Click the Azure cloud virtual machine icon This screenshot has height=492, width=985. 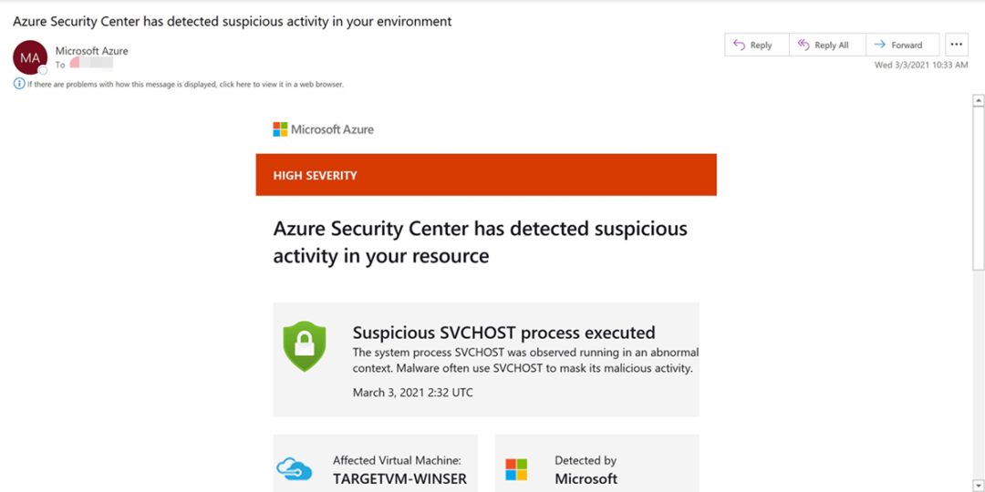click(x=294, y=468)
